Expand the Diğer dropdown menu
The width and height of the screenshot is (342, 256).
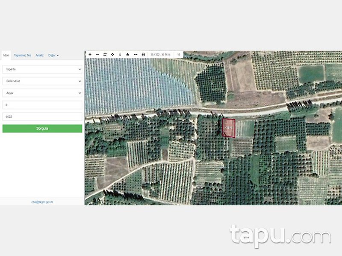pos(53,55)
